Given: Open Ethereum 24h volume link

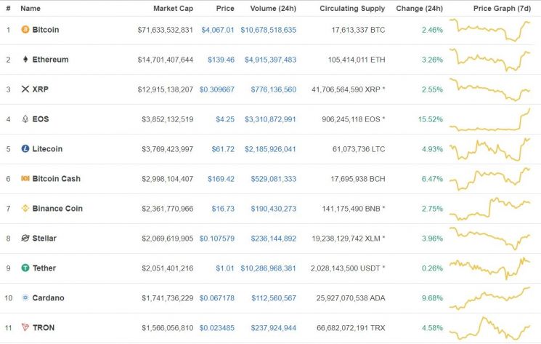Looking at the screenshot, I should (x=270, y=60).
